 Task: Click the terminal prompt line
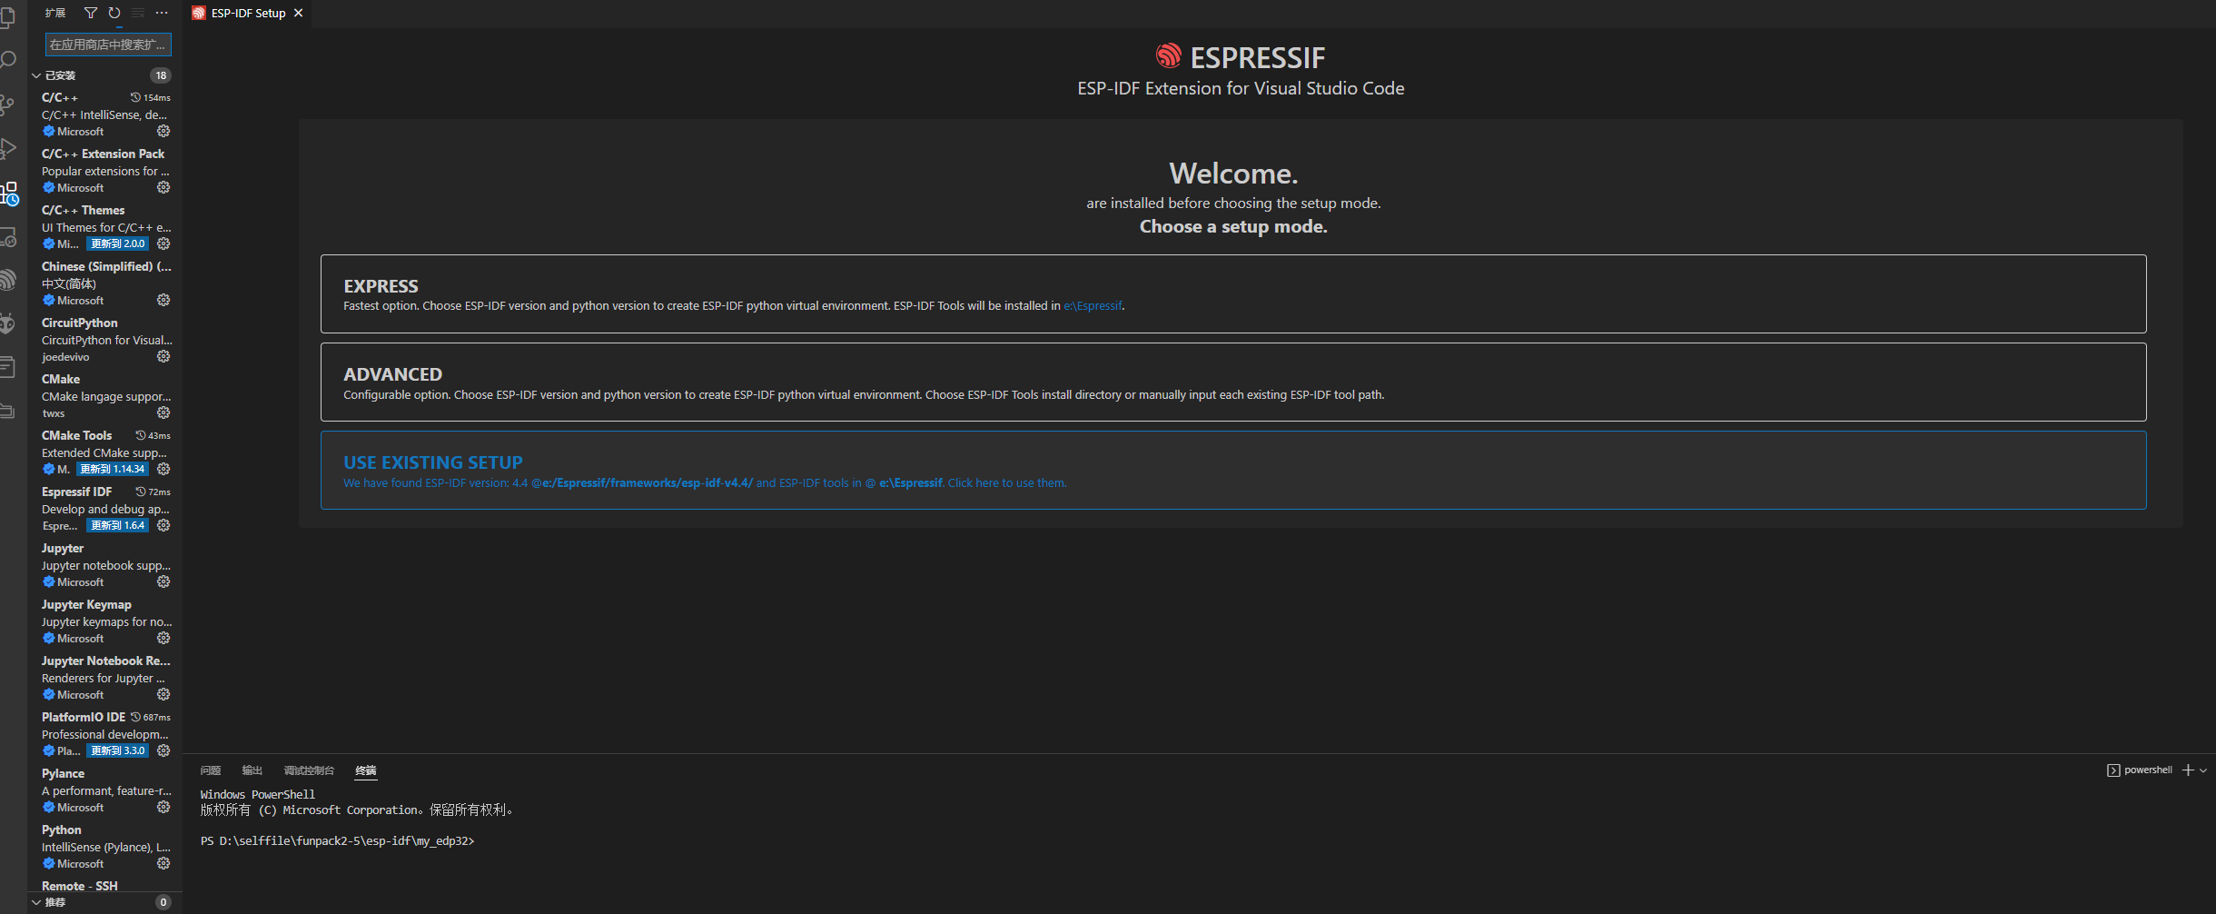(x=337, y=840)
